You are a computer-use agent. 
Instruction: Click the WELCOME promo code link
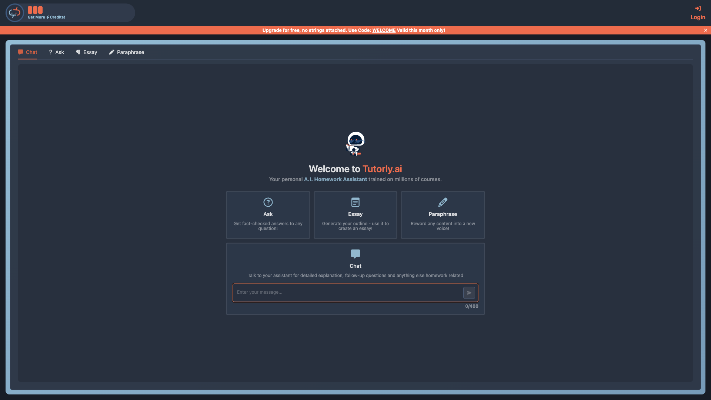pyautogui.click(x=384, y=30)
